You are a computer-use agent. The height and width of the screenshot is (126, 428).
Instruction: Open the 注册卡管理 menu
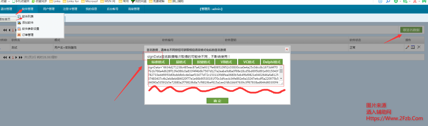click(70, 9)
